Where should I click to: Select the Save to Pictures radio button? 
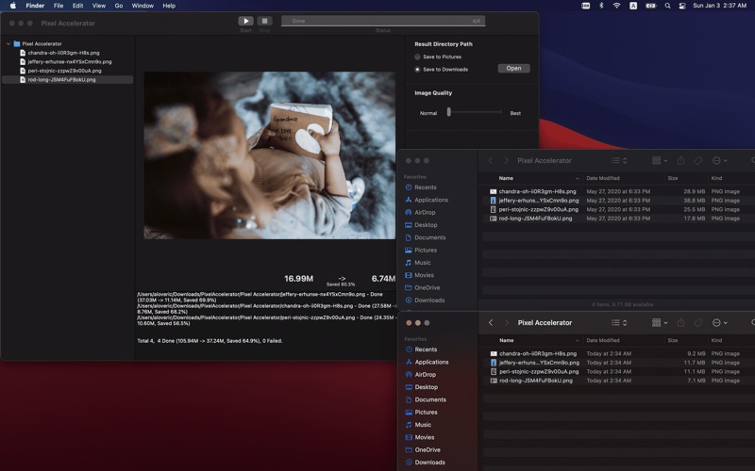[x=418, y=57]
